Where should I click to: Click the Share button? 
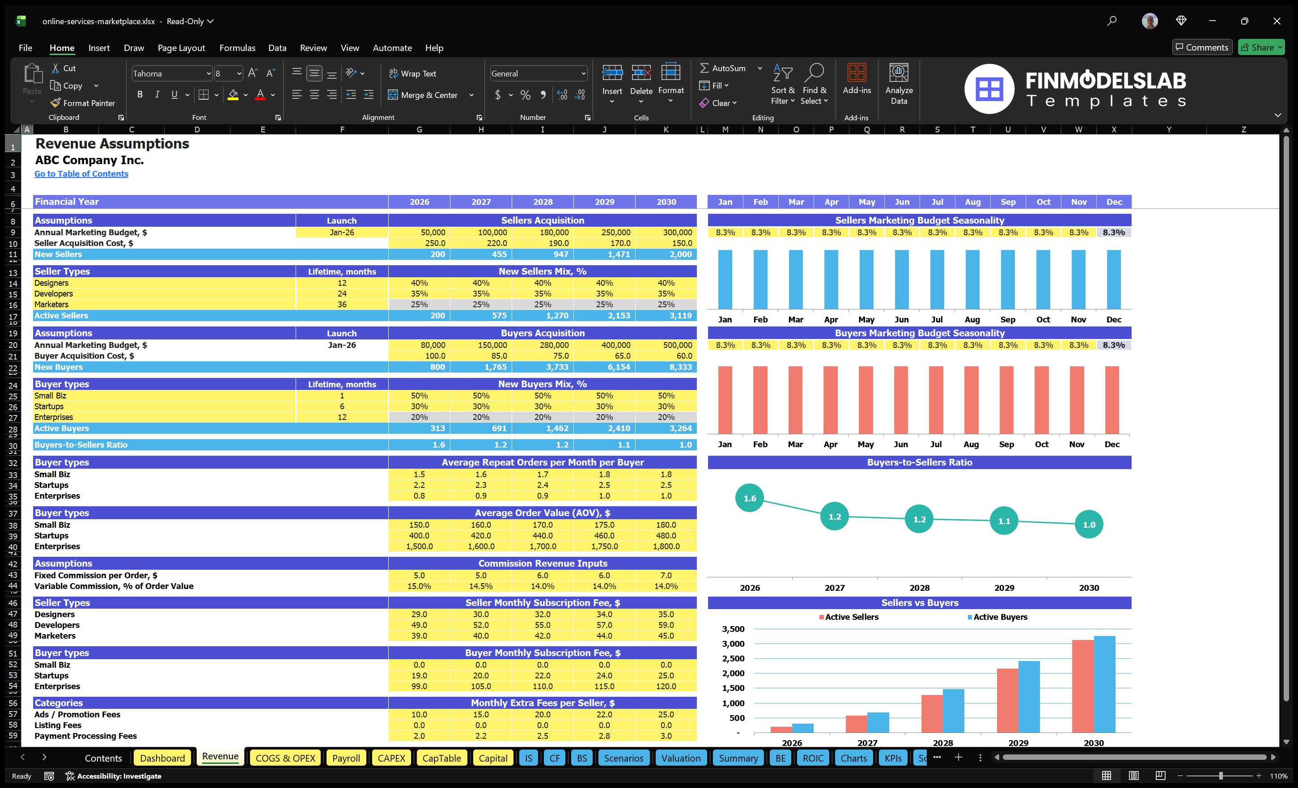pos(1260,47)
